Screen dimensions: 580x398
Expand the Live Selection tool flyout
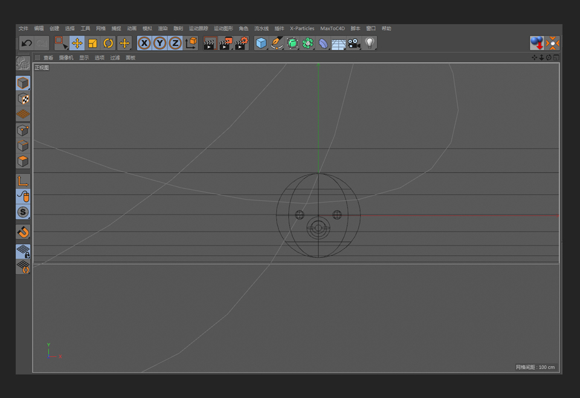click(x=61, y=43)
